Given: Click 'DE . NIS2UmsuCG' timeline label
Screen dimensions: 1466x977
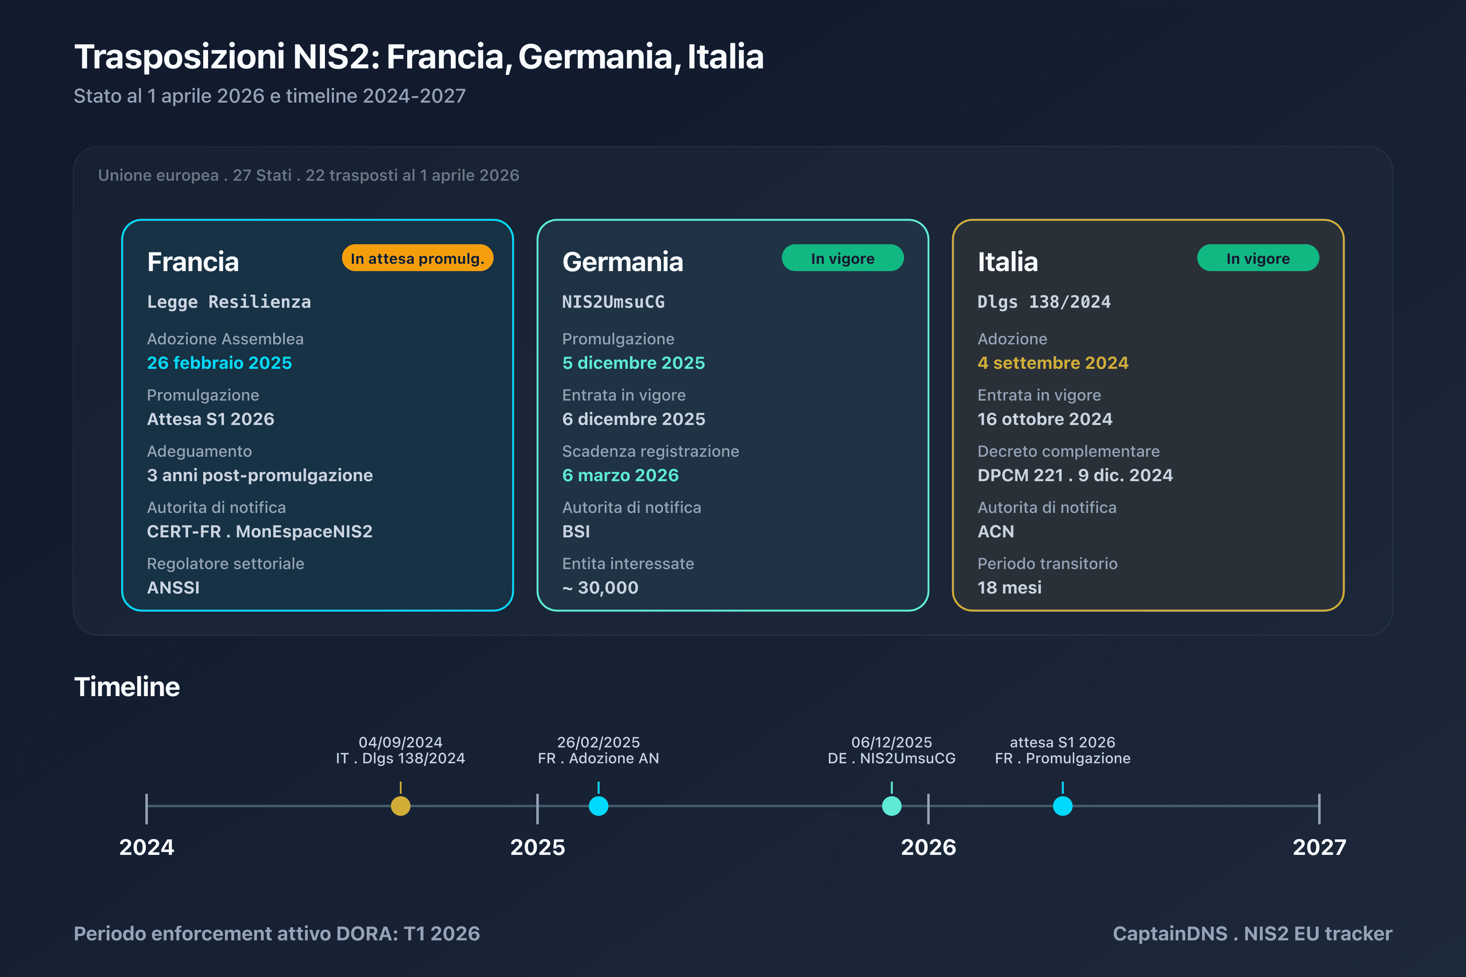Looking at the screenshot, I should click(x=892, y=758).
